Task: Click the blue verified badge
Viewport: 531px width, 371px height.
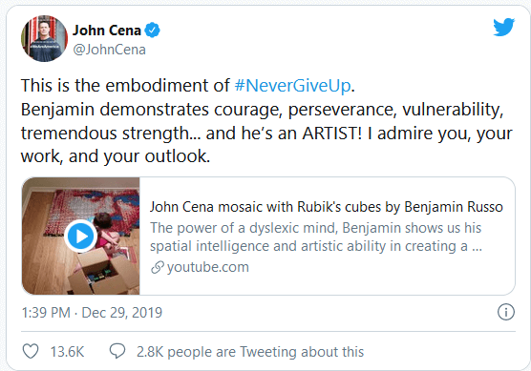Action: tap(153, 31)
